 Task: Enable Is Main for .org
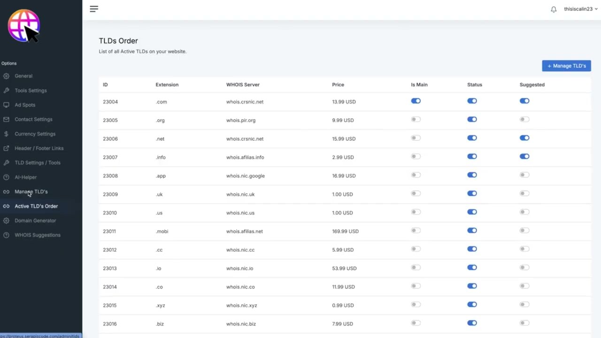[416, 120]
